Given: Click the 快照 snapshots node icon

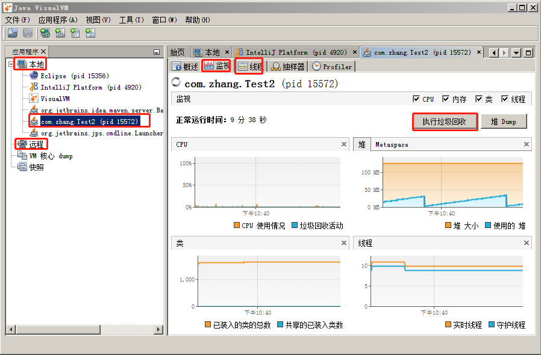Looking at the screenshot, I should (22, 167).
